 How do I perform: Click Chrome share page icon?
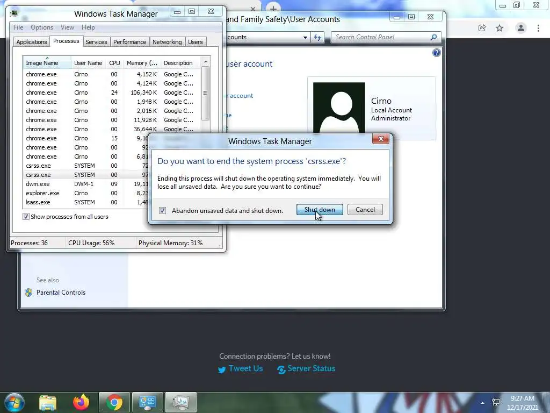[482, 28]
